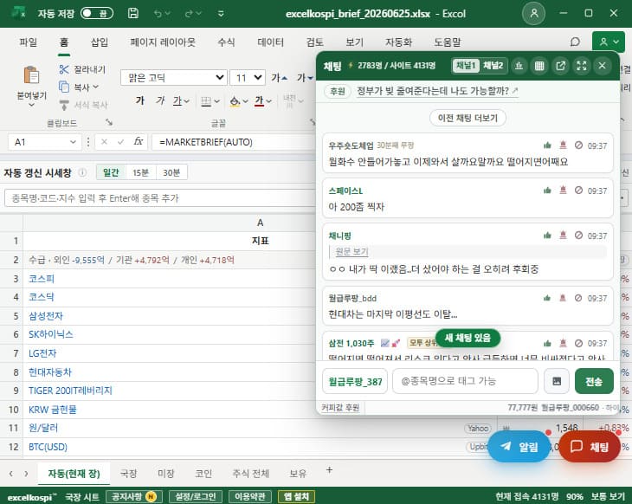Click the red 채팅 floating button
Viewport: 632px width, 504px height.
click(590, 446)
